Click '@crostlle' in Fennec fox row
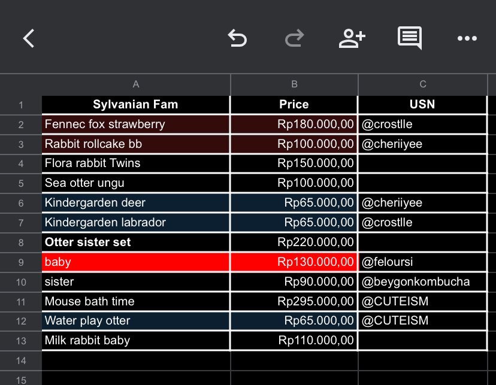This screenshot has height=385, width=496. point(422,124)
